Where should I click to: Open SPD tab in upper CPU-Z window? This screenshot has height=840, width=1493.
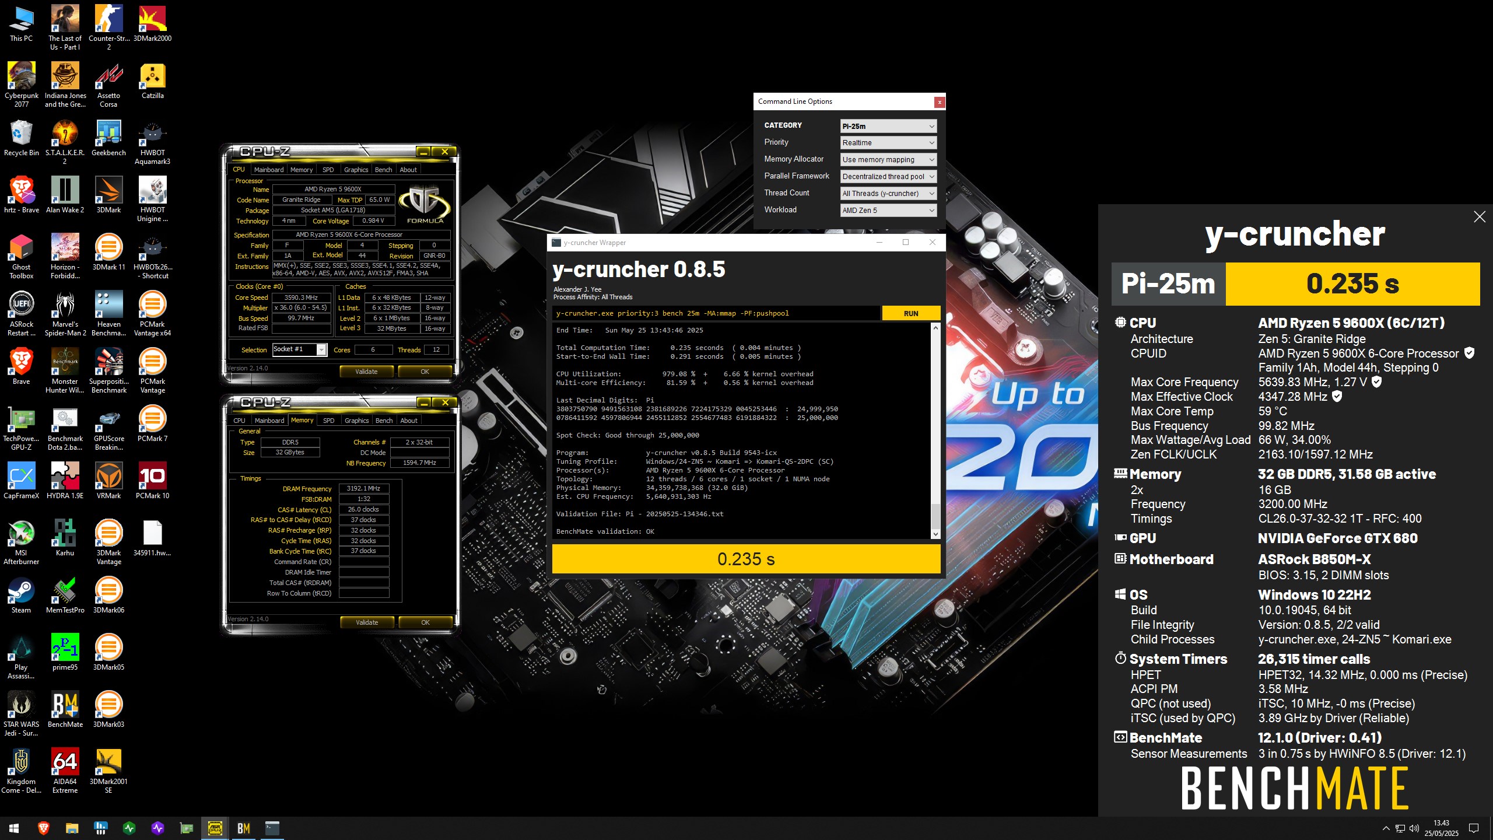point(328,170)
